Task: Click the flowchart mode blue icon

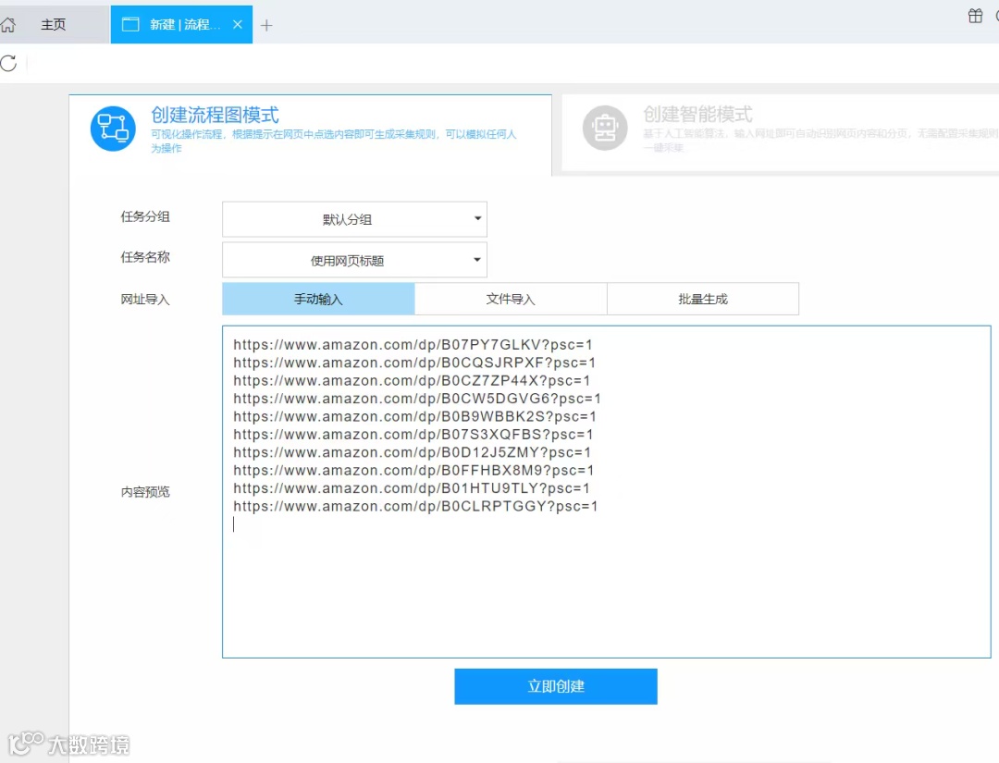Action: click(x=113, y=129)
